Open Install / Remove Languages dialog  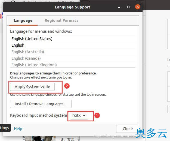[41, 104]
